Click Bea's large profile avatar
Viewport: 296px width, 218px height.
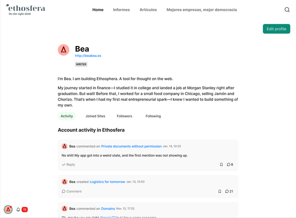64,50
